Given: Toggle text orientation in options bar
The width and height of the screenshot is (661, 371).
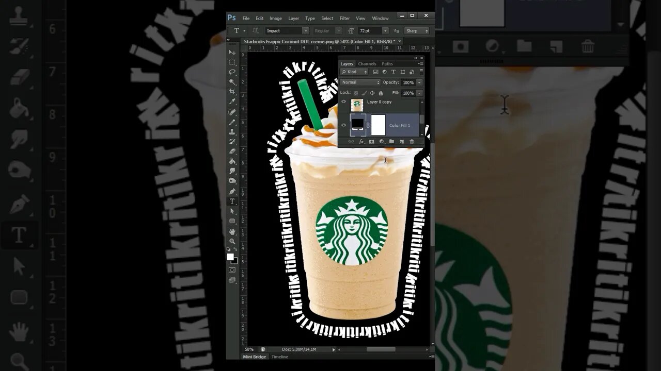Looking at the screenshot, I should click(256, 31).
